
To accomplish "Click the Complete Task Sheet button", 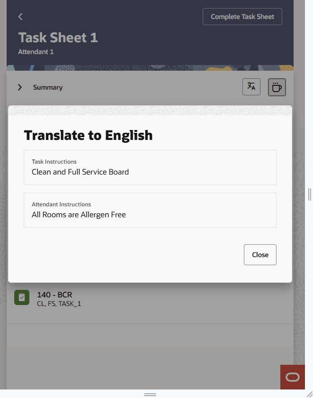I will pyautogui.click(x=242, y=17).
